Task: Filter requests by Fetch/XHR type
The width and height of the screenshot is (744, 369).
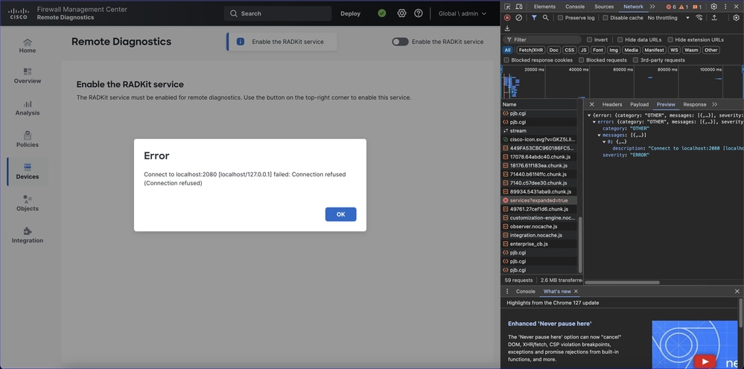Action: (531, 50)
